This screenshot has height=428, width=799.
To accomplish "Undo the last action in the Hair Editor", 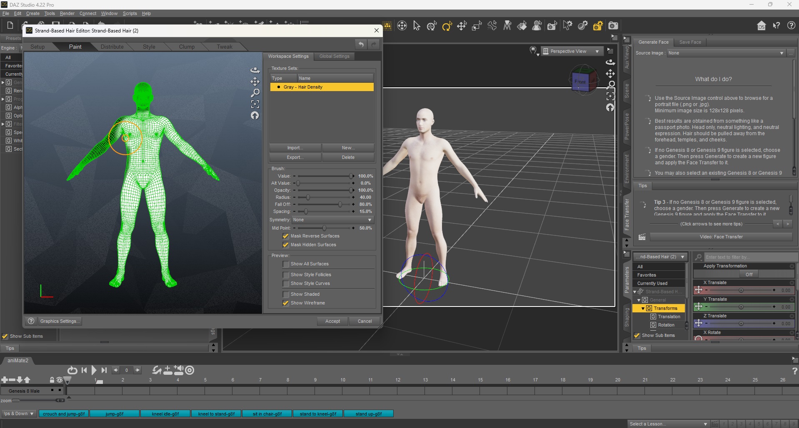I will (361, 45).
